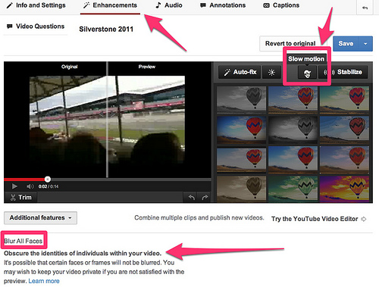
Task: Go to the Annotations tab
Action: coord(223,5)
